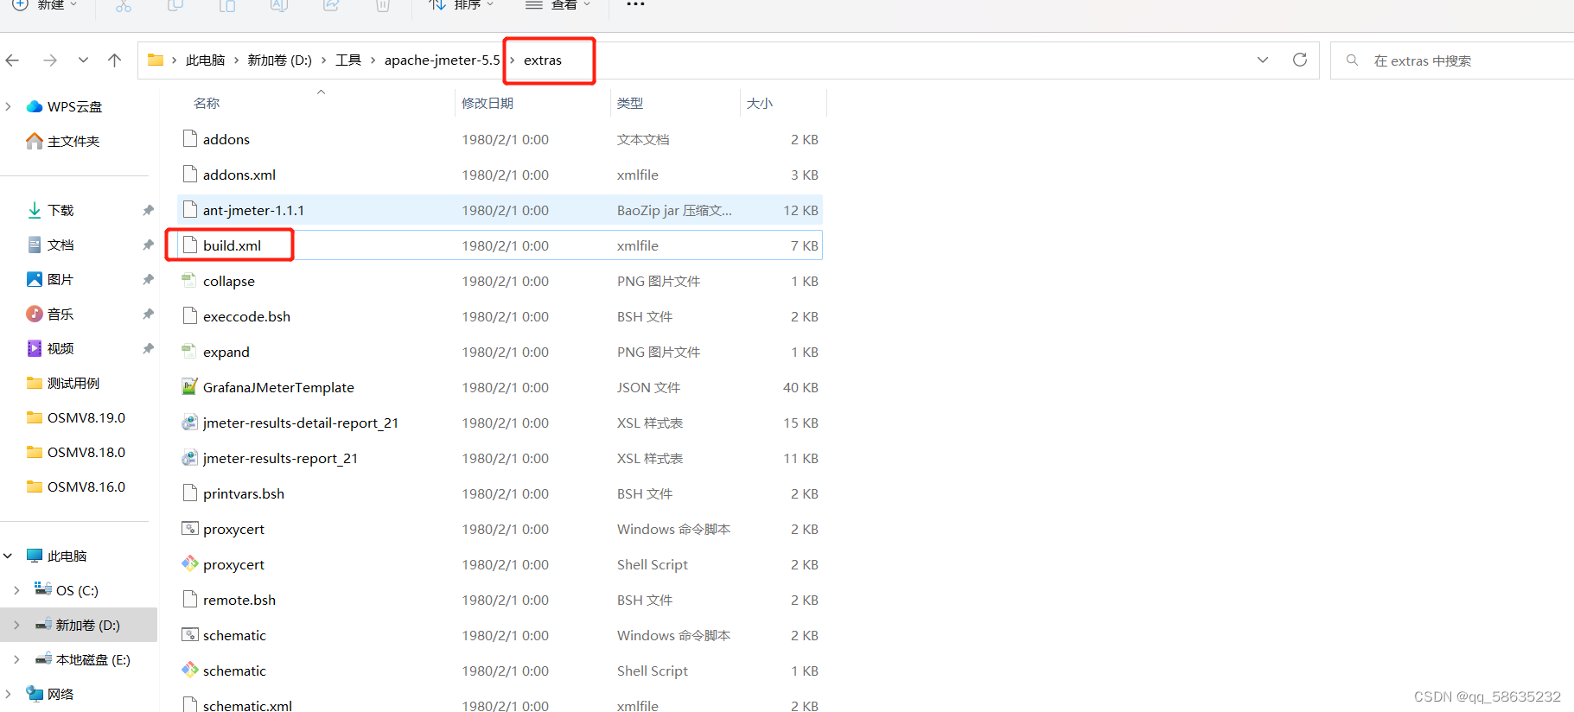Select the addons text file icon
Screen dimensions: 1574x712
pyautogui.click(x=190, y=138)
